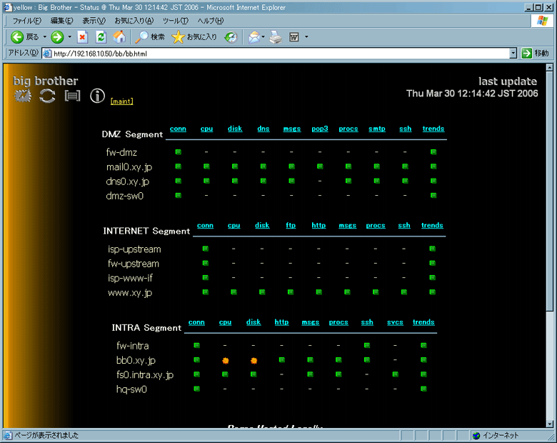Viewport: 557px width, 443px height.
Task: Open the Big Brother info icon
Action: (x=97, y=96)
